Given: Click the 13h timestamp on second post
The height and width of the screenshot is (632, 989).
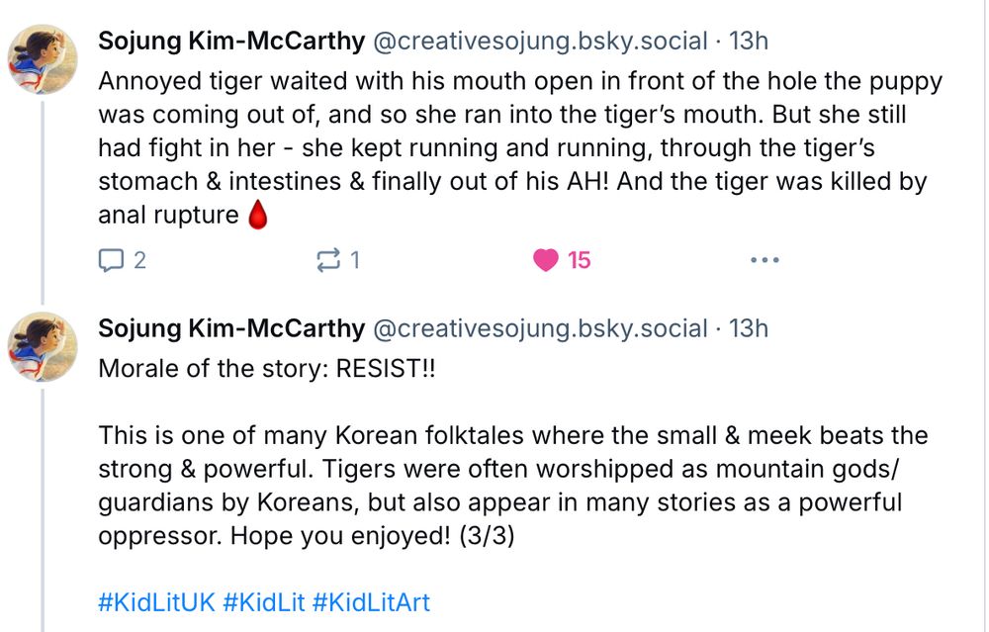Looking at the screenshot, I should coord(748,328).
